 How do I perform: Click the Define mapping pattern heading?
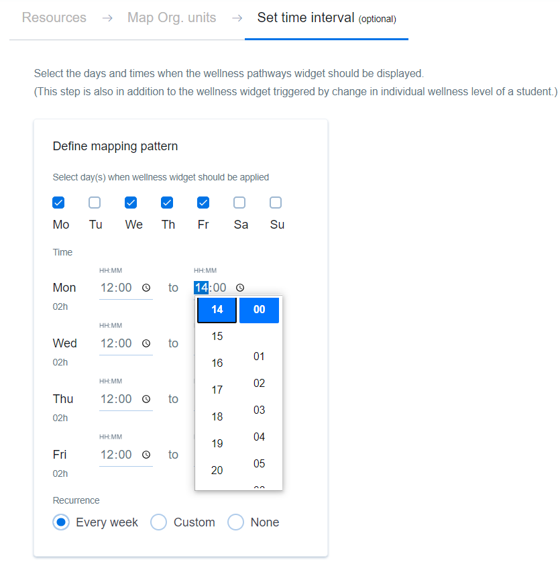[x=115, y=146]
